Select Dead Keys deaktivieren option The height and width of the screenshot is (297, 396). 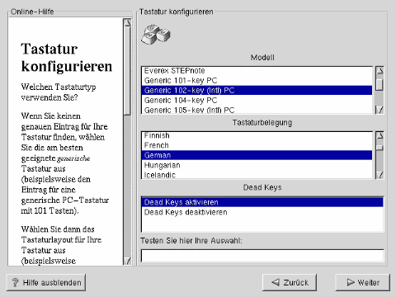click(x=262, y=212)
